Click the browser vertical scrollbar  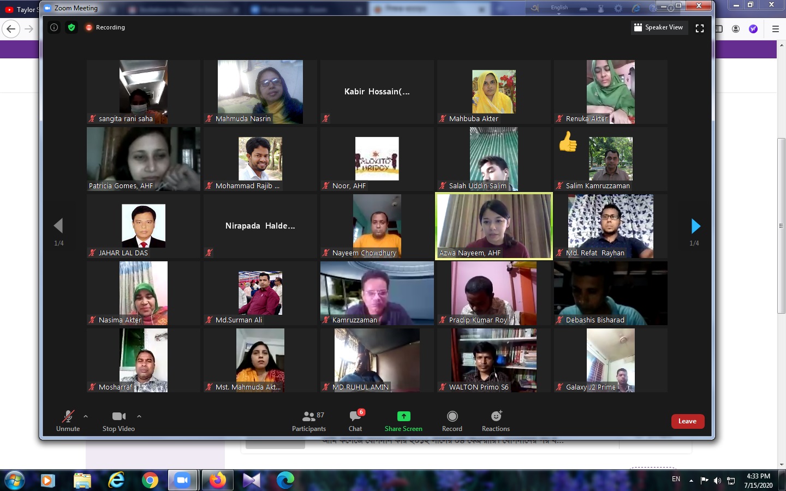[782, 226]
